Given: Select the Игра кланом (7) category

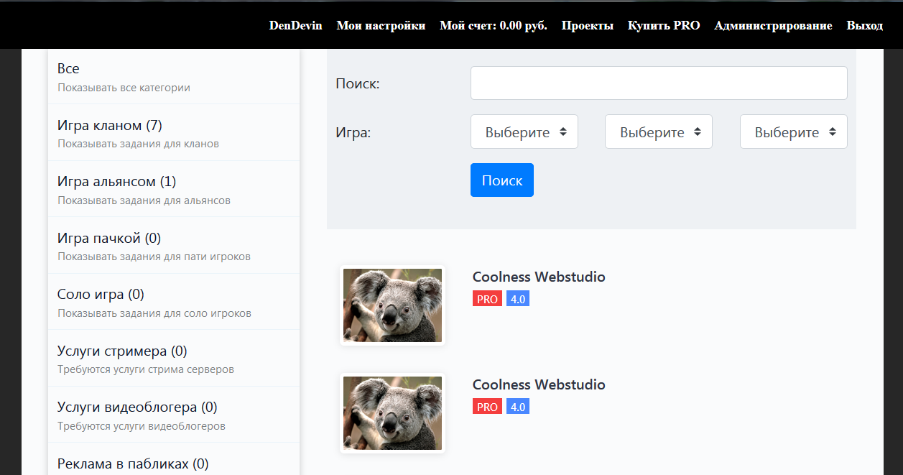Looking at the screenshot, I should point(173,133).
